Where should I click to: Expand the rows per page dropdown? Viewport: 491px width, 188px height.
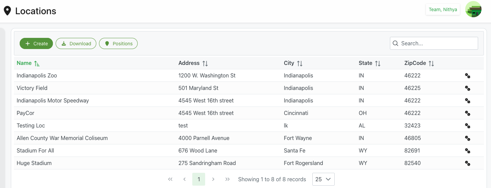[x=323, y=179]
